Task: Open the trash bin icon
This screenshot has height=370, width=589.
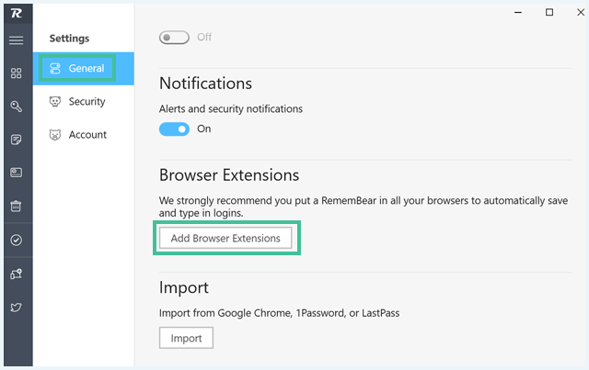Action: tap(17, 206)
